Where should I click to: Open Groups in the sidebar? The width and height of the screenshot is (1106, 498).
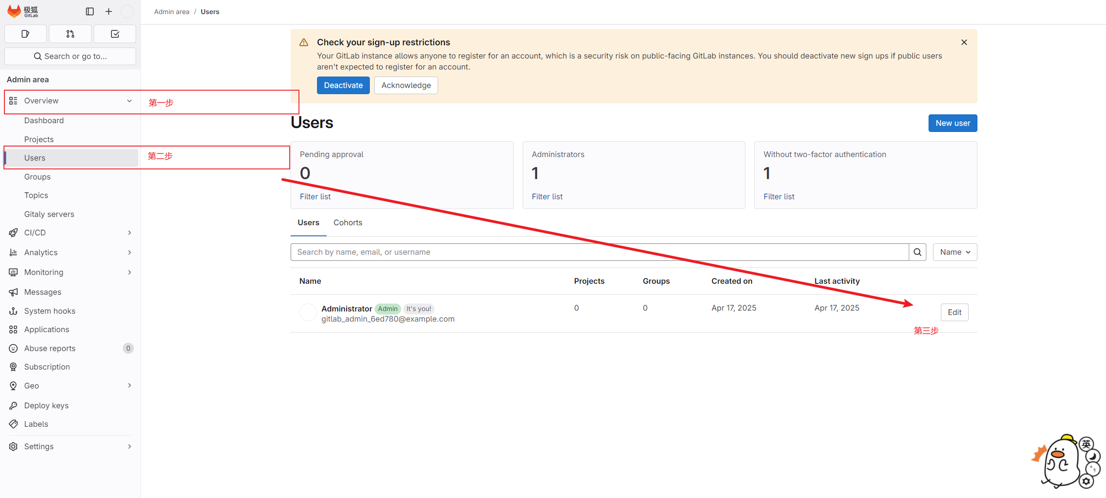(x=37, y=177)
